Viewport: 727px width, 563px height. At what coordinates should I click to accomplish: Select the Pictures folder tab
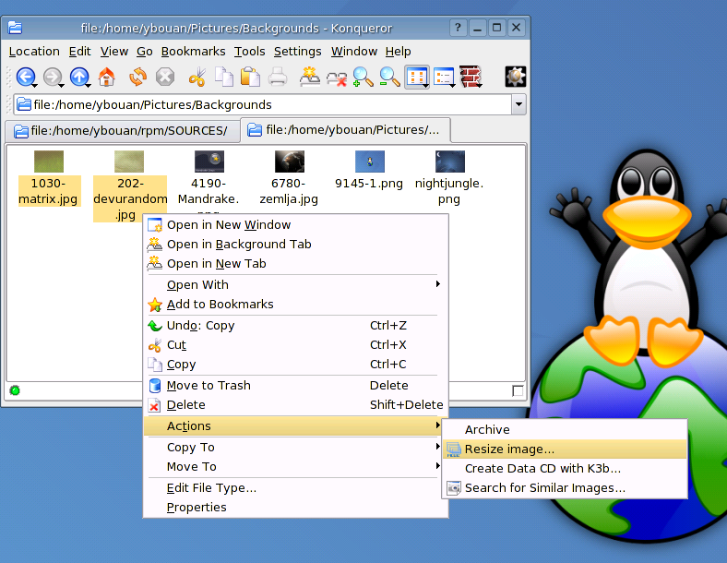pos(345,130)
